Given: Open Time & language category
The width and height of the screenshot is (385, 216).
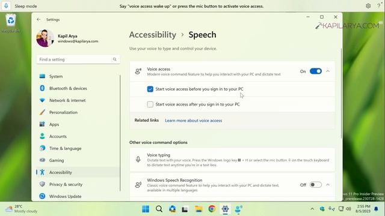Looking at the screenshot, I should coord(78,148).
